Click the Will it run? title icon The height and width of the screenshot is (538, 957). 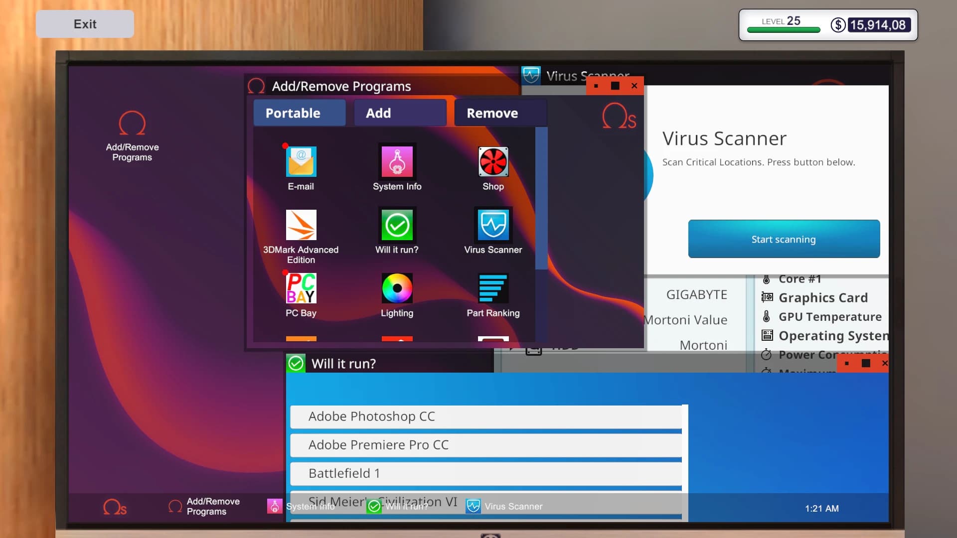point(296,364)
